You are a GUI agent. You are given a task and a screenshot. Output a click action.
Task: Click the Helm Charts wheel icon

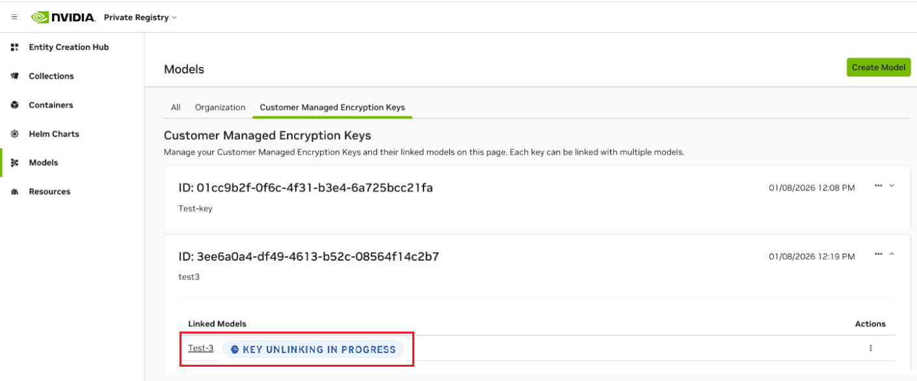click(x=15, y=134)
